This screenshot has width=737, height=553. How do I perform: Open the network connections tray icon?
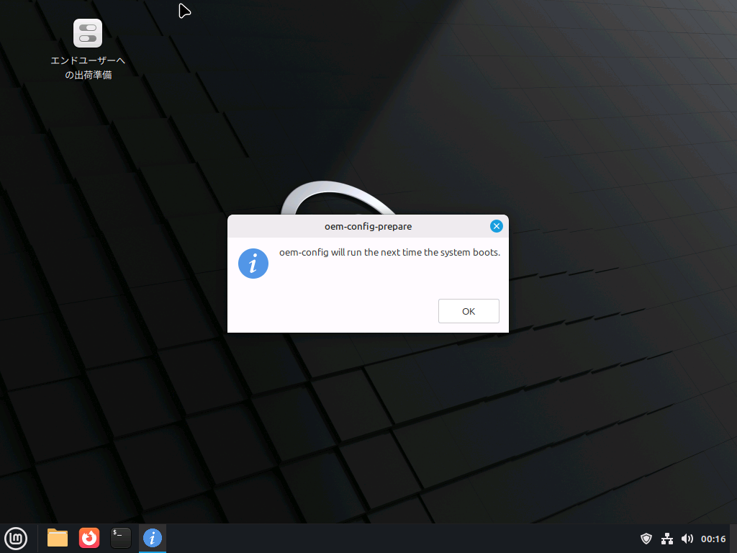pos(667,539)
